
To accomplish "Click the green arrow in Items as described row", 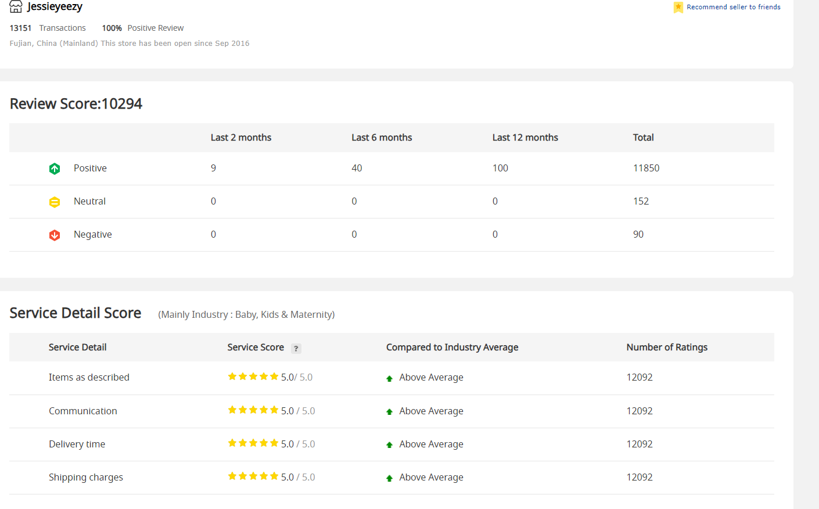I will (390, 378).
